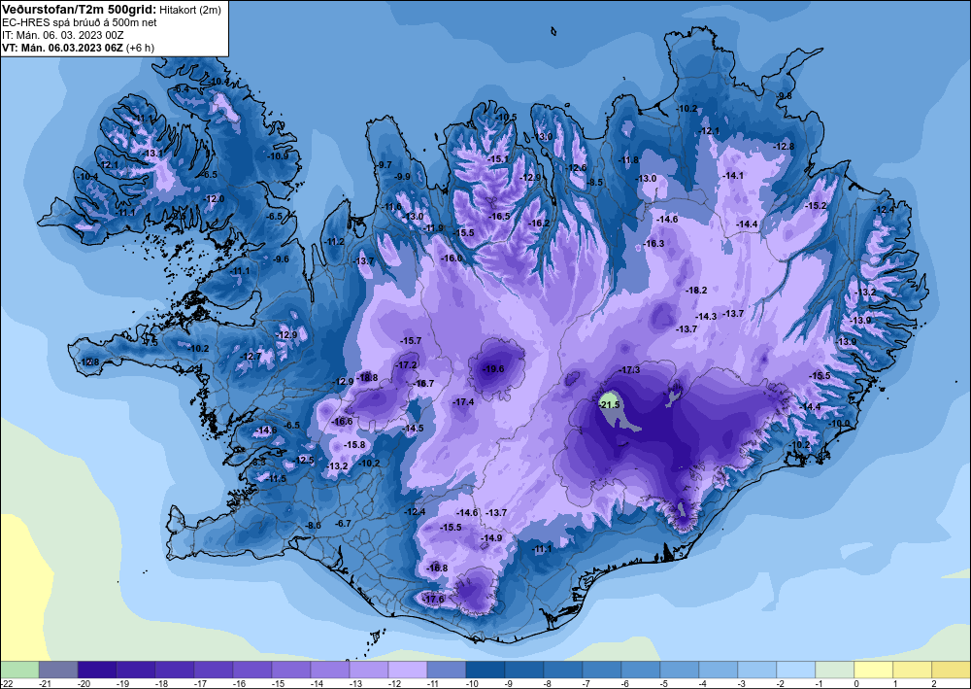Click the -11.2 temperature label
The width and height of the screenshot is (971, 689).
point(334,242)
